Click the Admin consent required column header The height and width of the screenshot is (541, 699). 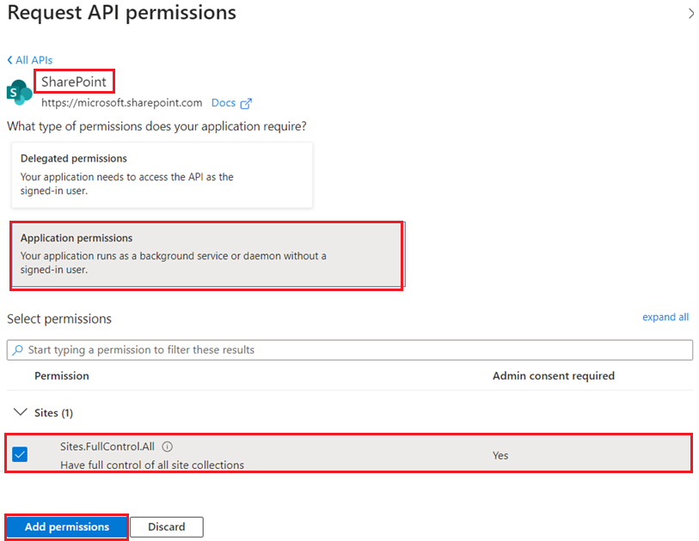click(553, 376)
